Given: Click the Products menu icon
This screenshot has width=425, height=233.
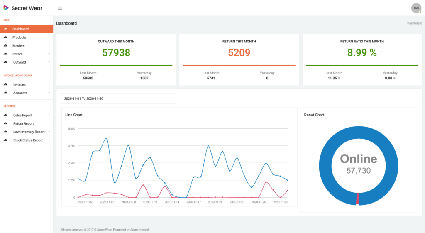Looking at the screenshot, I should click(6, 37).
